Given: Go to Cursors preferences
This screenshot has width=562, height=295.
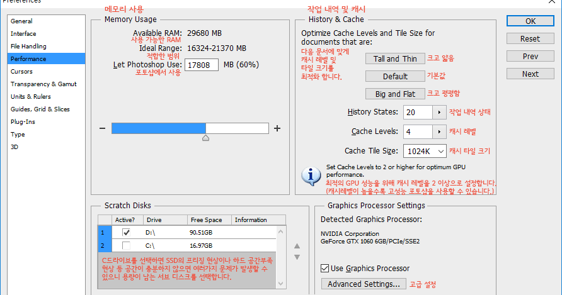Looking at the screenshot, I should point(46,71).
